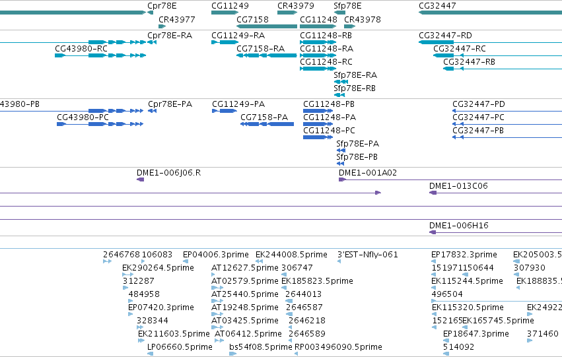Click transcript CG7158-RA
Screen dimensions: 562x357
261,48
